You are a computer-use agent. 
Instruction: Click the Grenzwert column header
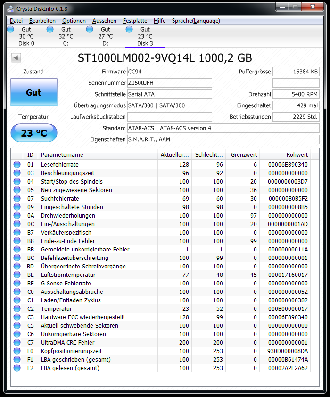pos(243,154)
